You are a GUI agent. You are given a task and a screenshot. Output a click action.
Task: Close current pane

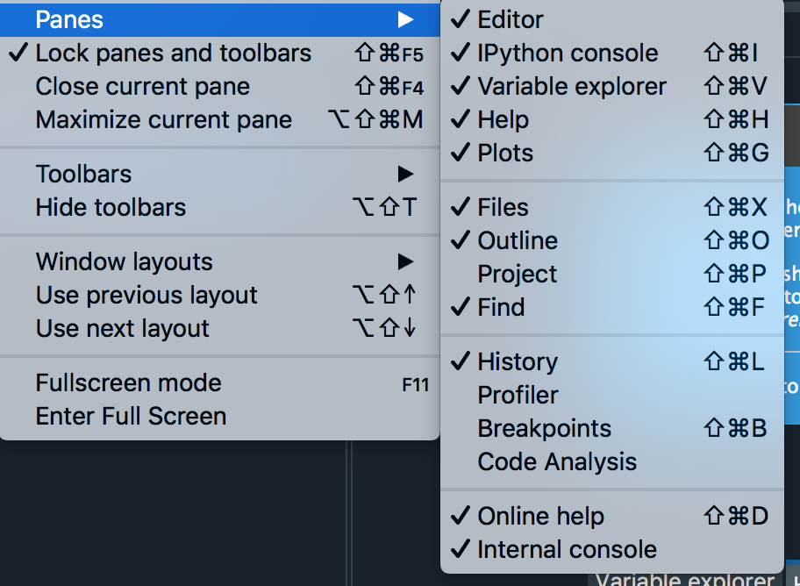[143, 87]
